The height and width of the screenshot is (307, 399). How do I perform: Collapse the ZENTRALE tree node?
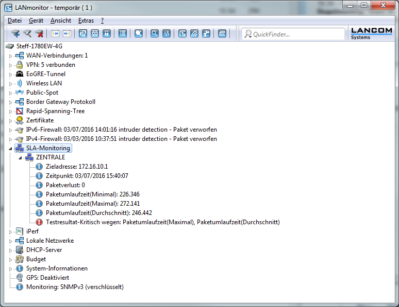[x=20, y=157]
